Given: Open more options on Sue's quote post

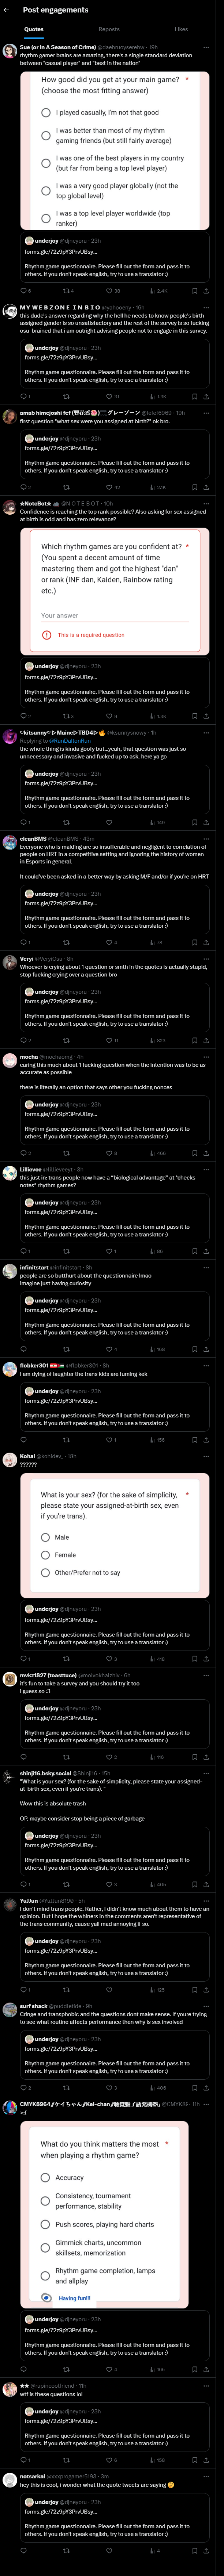Looking at the screenshot, I should click(x=206, y=47).
